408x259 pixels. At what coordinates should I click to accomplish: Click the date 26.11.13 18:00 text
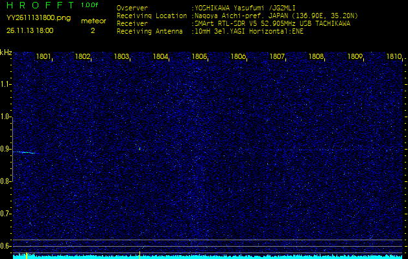point(30,30)
